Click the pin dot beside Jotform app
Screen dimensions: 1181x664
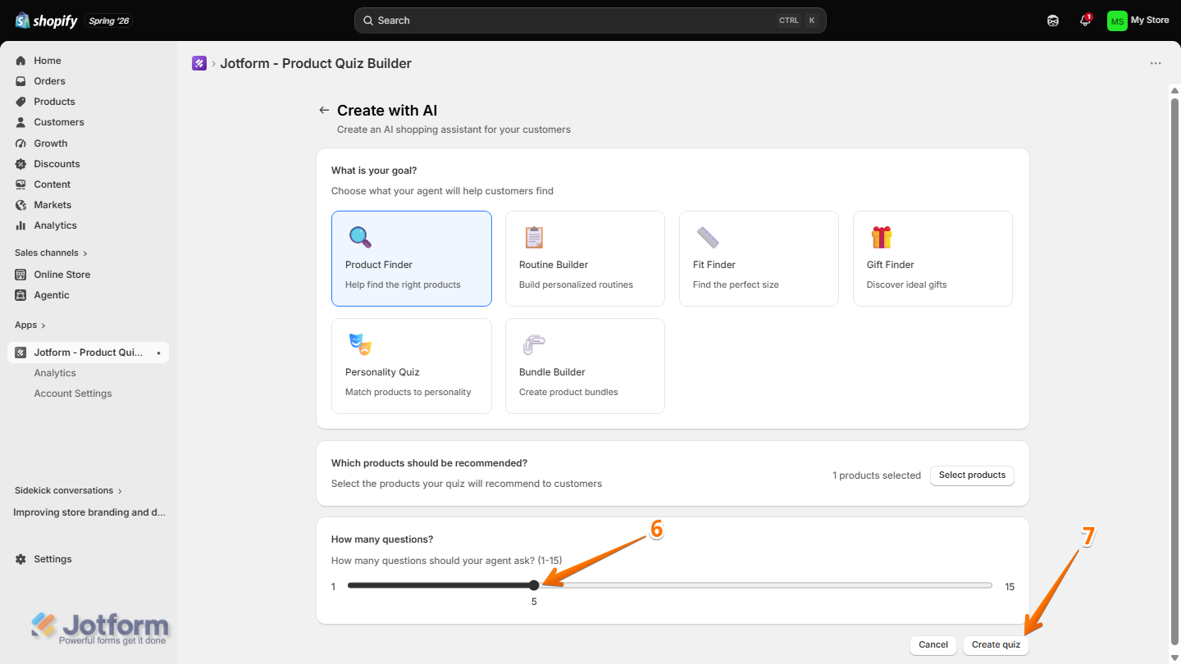(x=158, y=352)
